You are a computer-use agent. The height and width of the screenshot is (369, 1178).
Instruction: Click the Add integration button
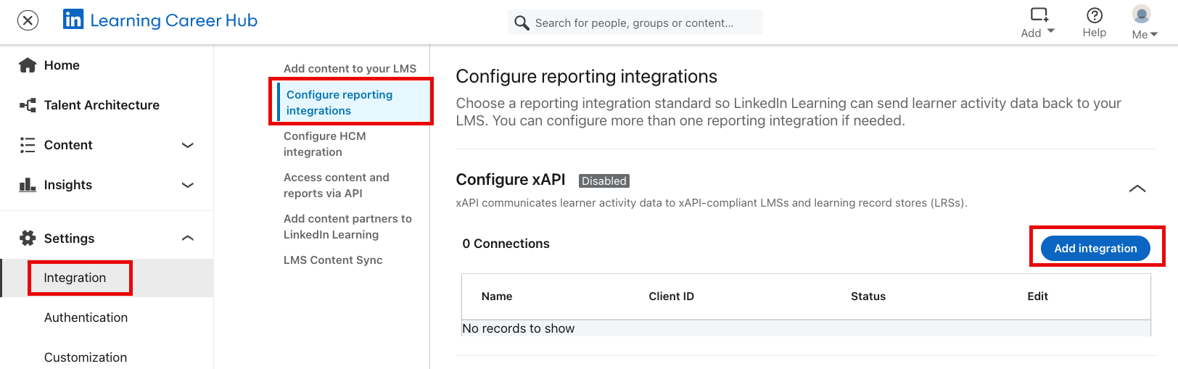tap(1095, 248)
